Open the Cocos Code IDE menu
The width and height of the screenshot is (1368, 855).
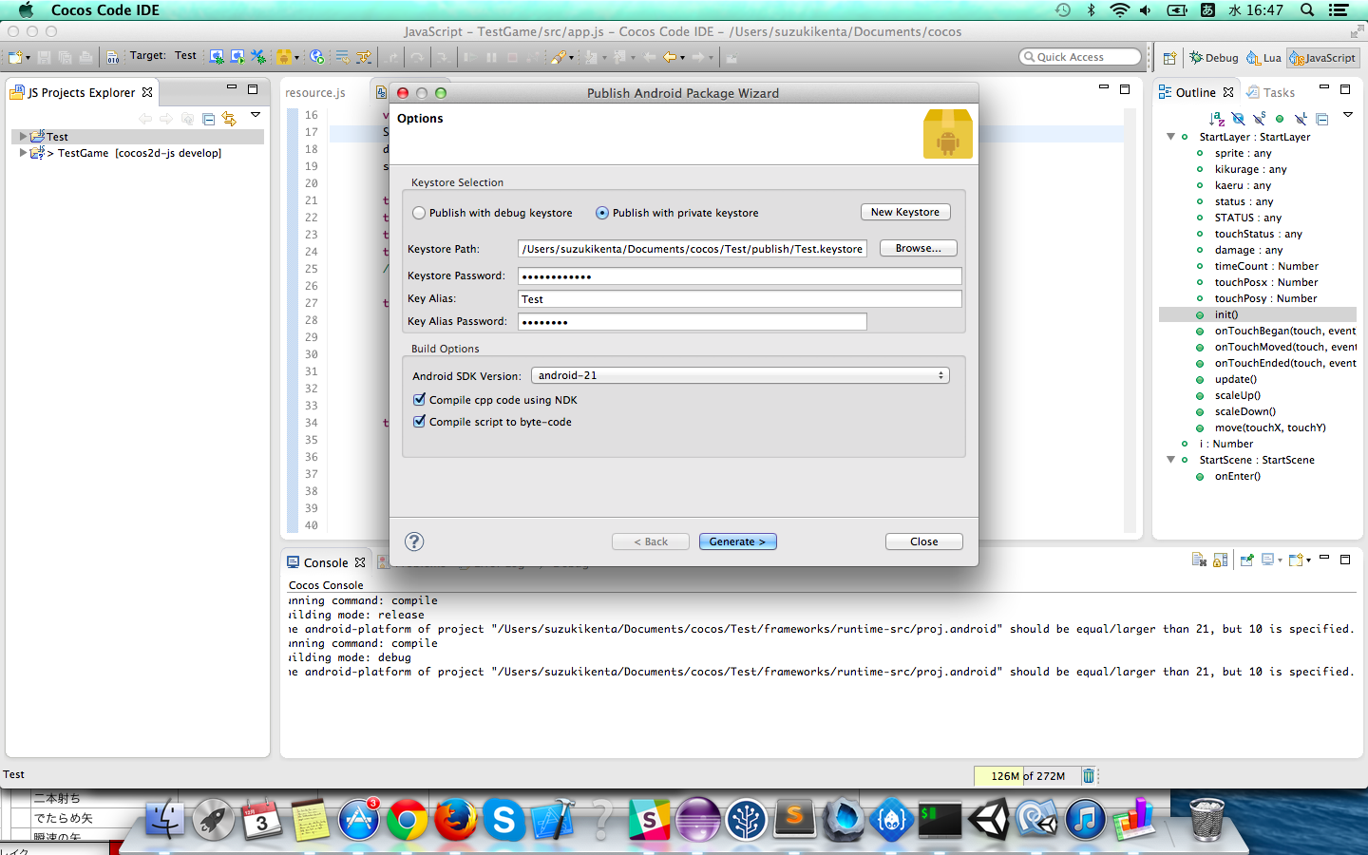(x=104, y=10)
